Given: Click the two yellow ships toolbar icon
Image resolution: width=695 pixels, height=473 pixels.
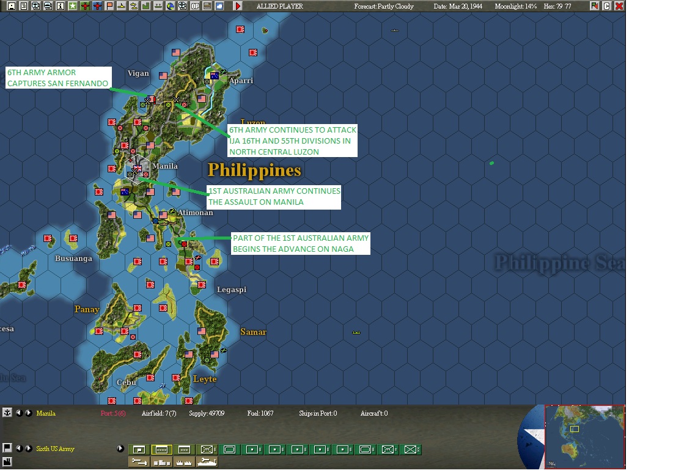Looking at the screenshot, I should (x=133, y=5).
